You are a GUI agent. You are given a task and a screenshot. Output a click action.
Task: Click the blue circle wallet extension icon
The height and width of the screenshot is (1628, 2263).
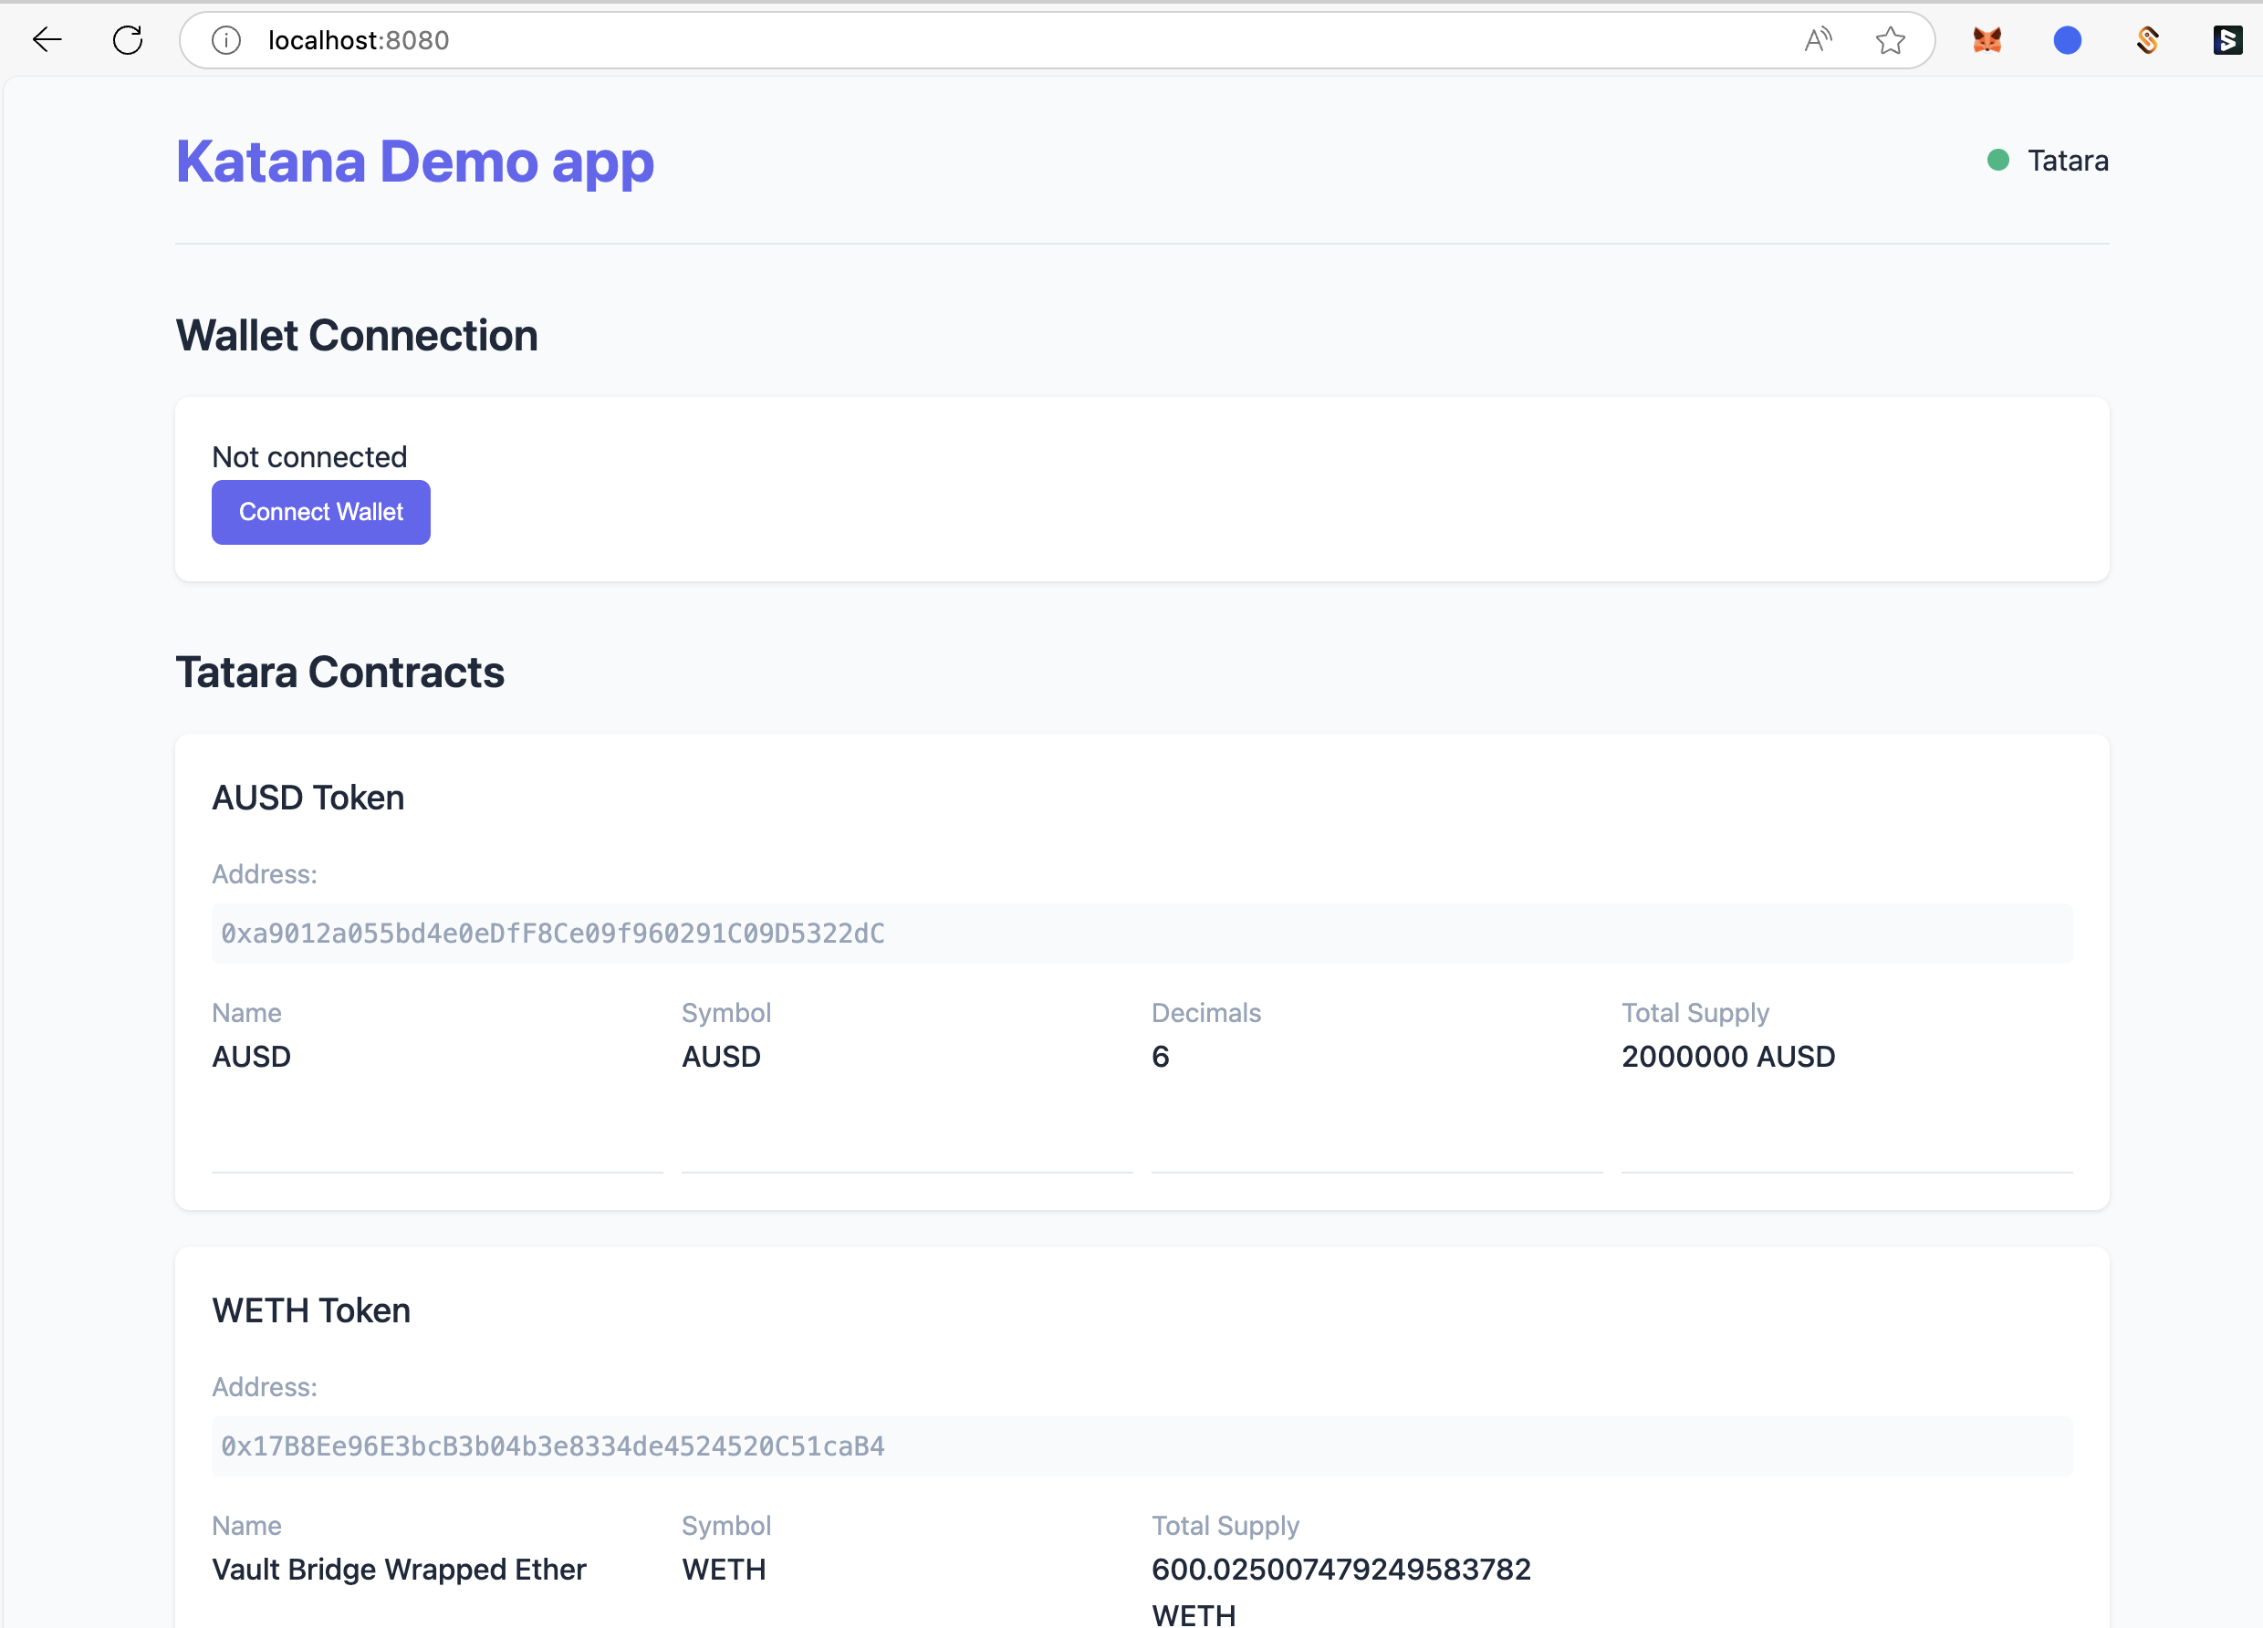[x=2067, y=40]
